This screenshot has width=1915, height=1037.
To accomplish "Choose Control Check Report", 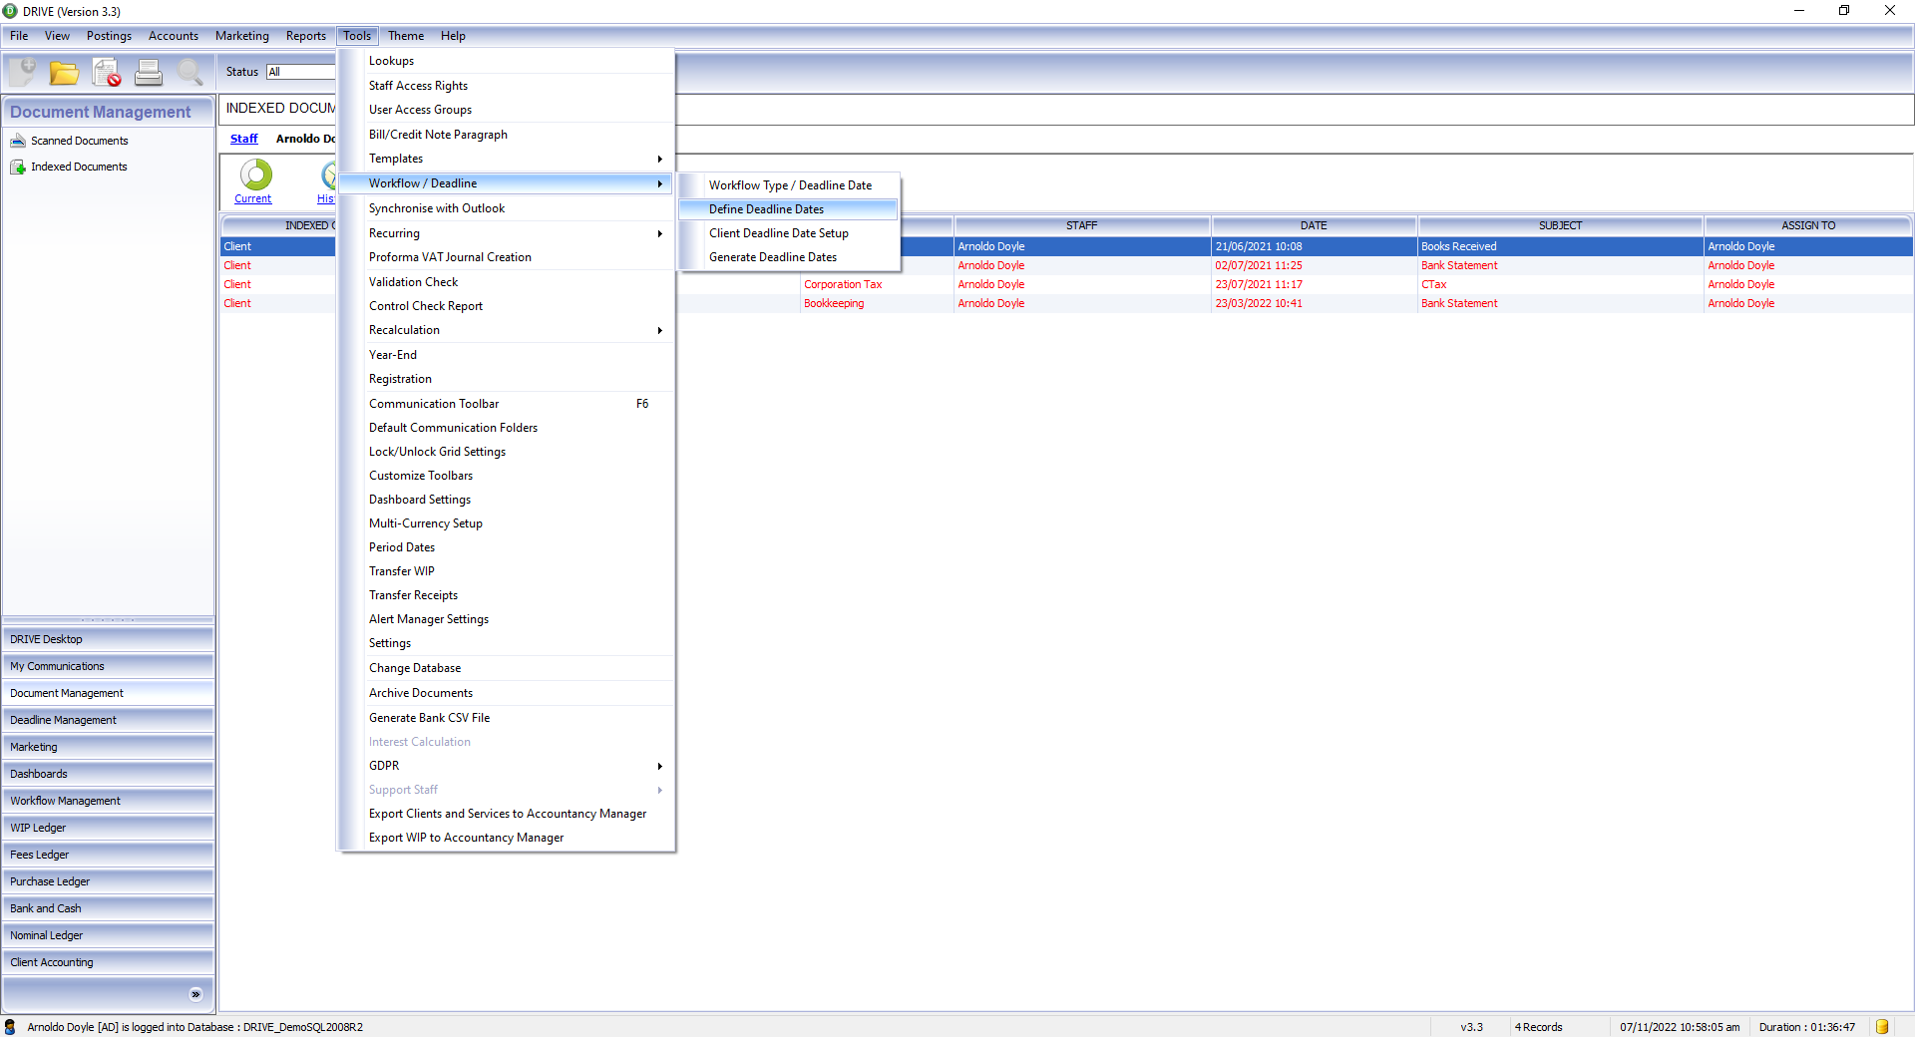I will coord(506,306).
